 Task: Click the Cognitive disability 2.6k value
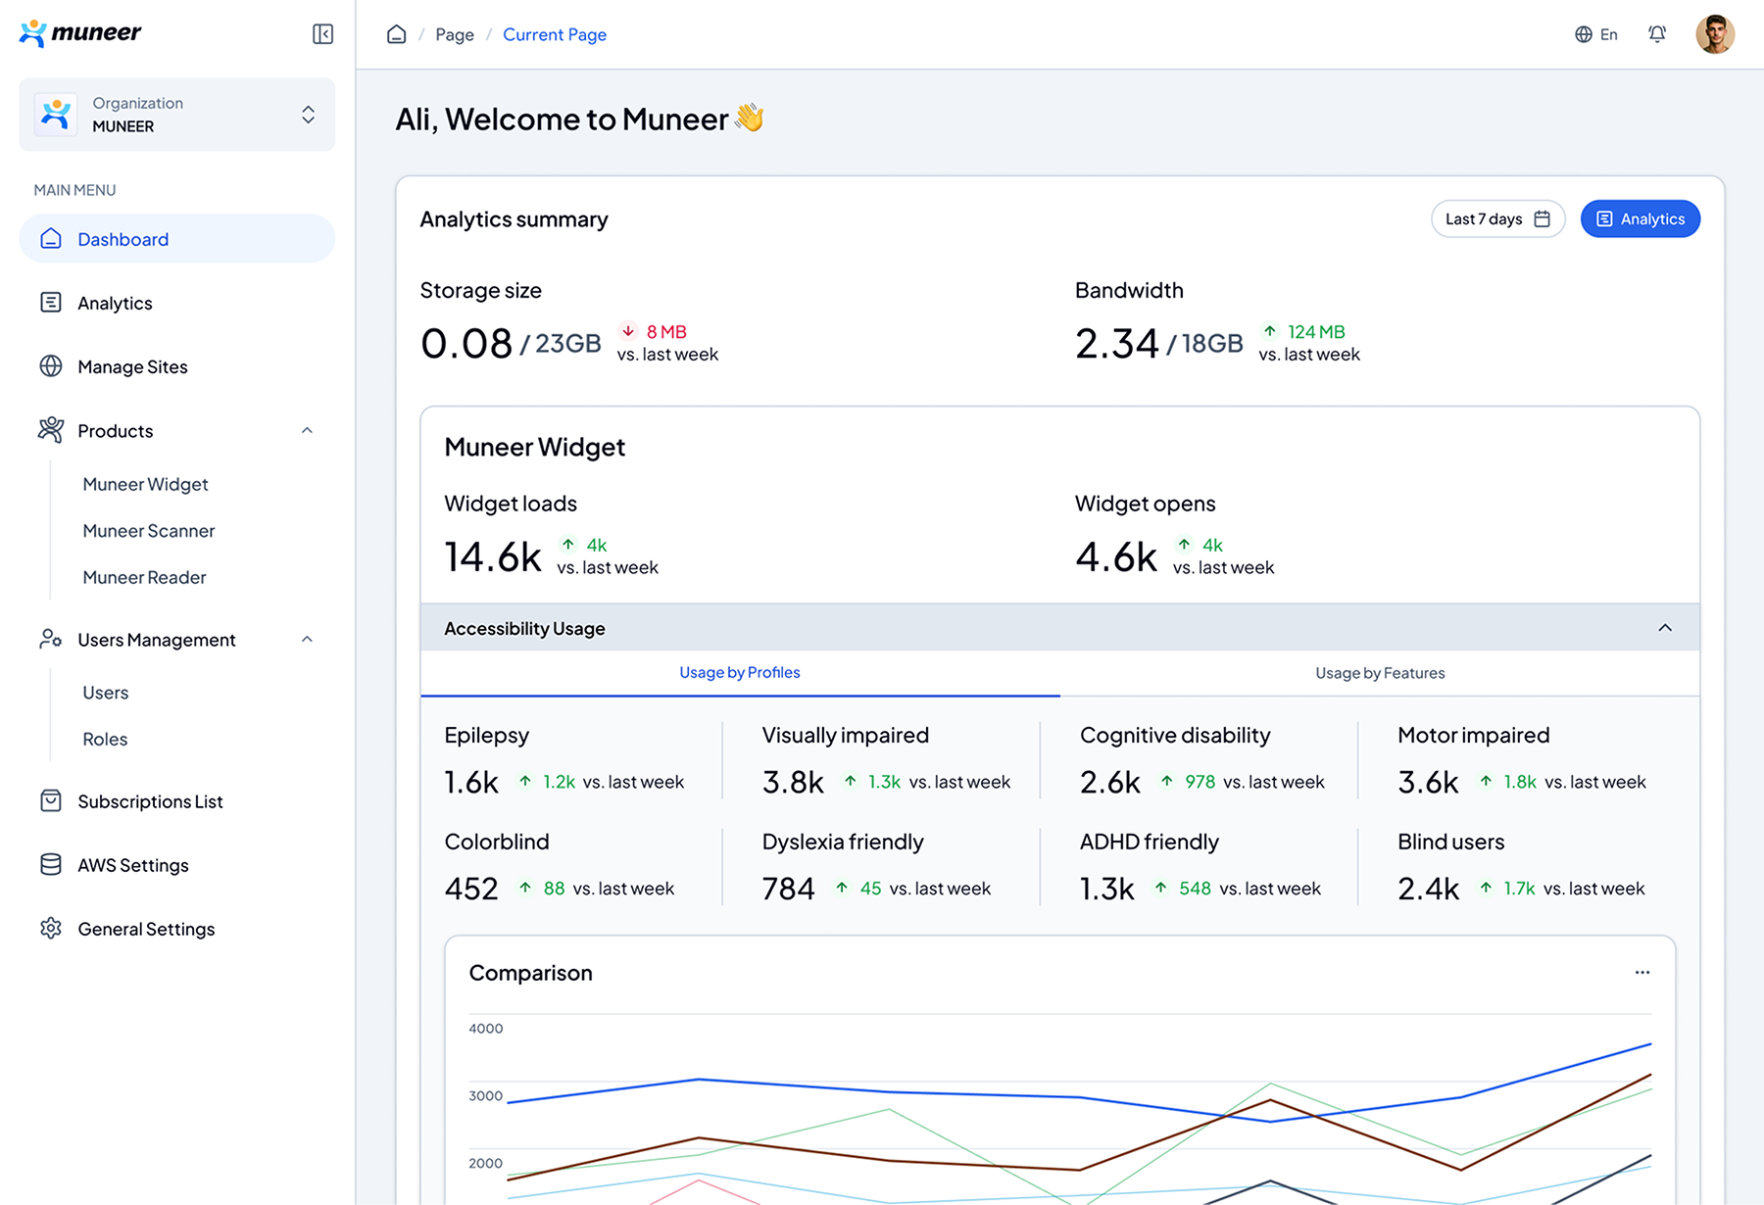1110,782
